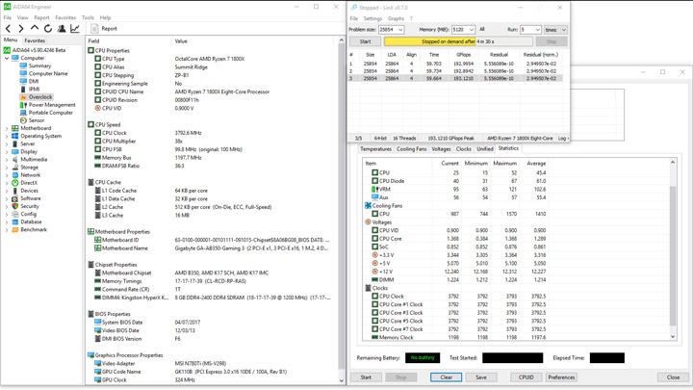The width and height of the screenshot is (693, 390).
Task: Switch to the Temperatures tab
Action: point(375,149)
